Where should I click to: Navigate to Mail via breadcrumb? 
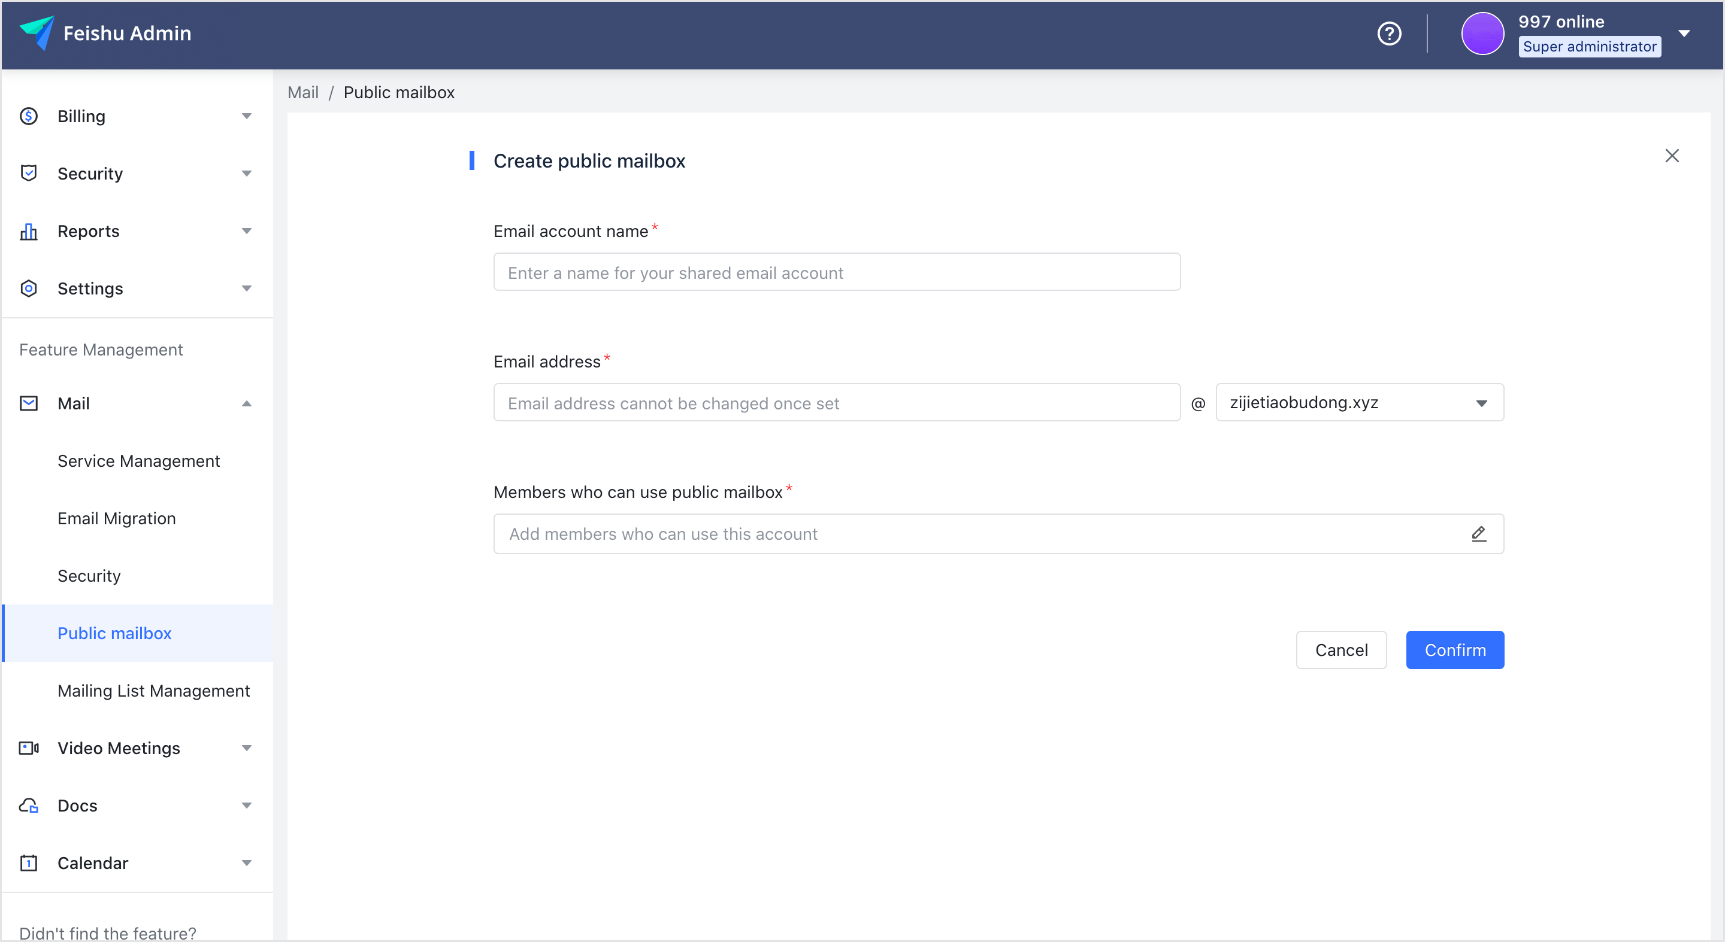(302, 92)
